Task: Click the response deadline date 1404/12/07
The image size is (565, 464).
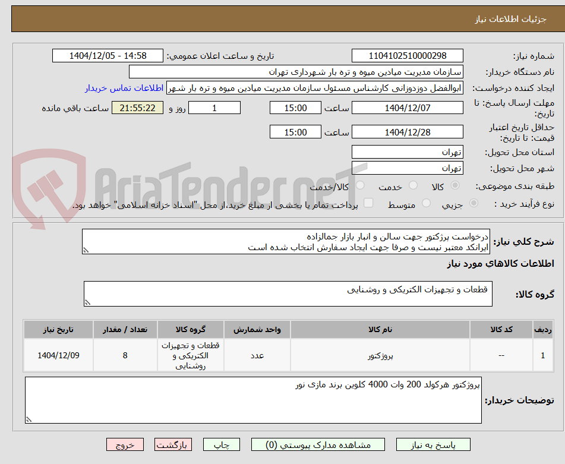Action: pyautogui.click(x=407, y=108)
